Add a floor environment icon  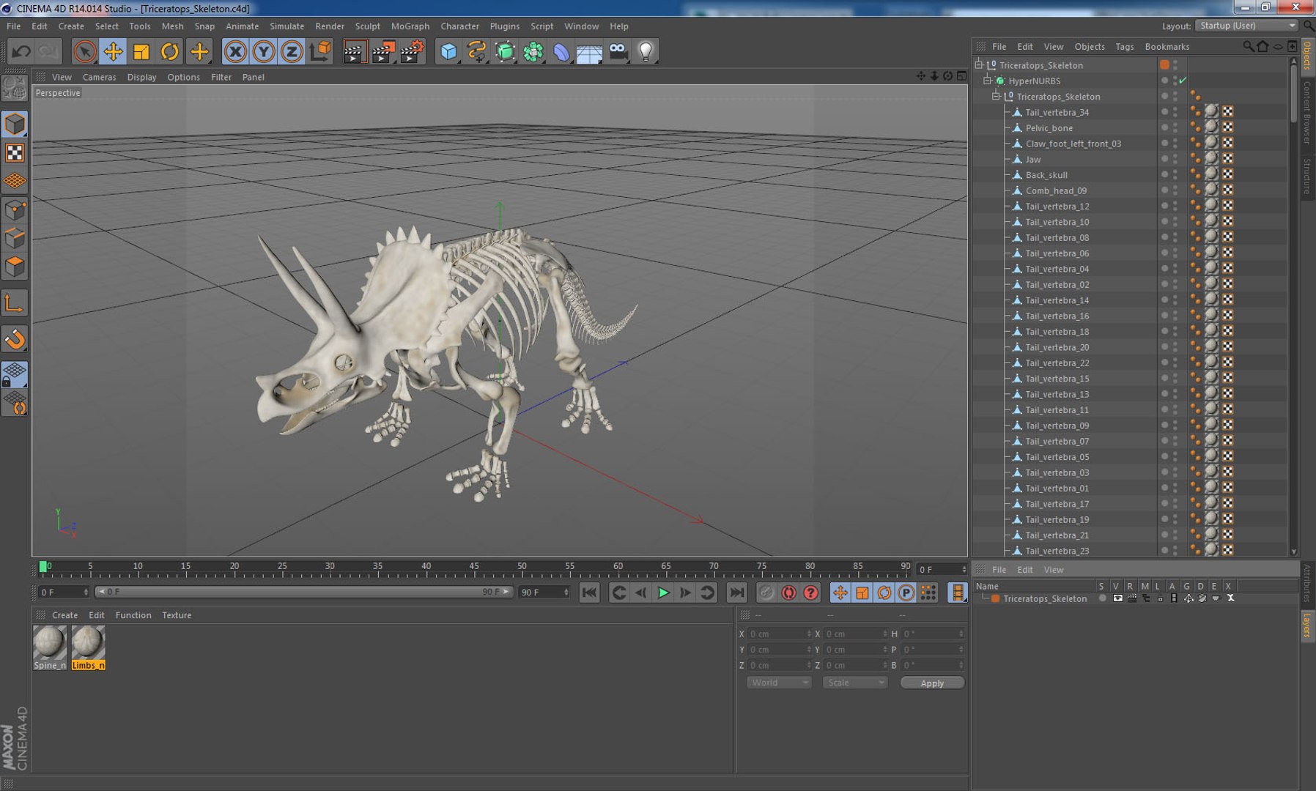[x=589, y=51]
